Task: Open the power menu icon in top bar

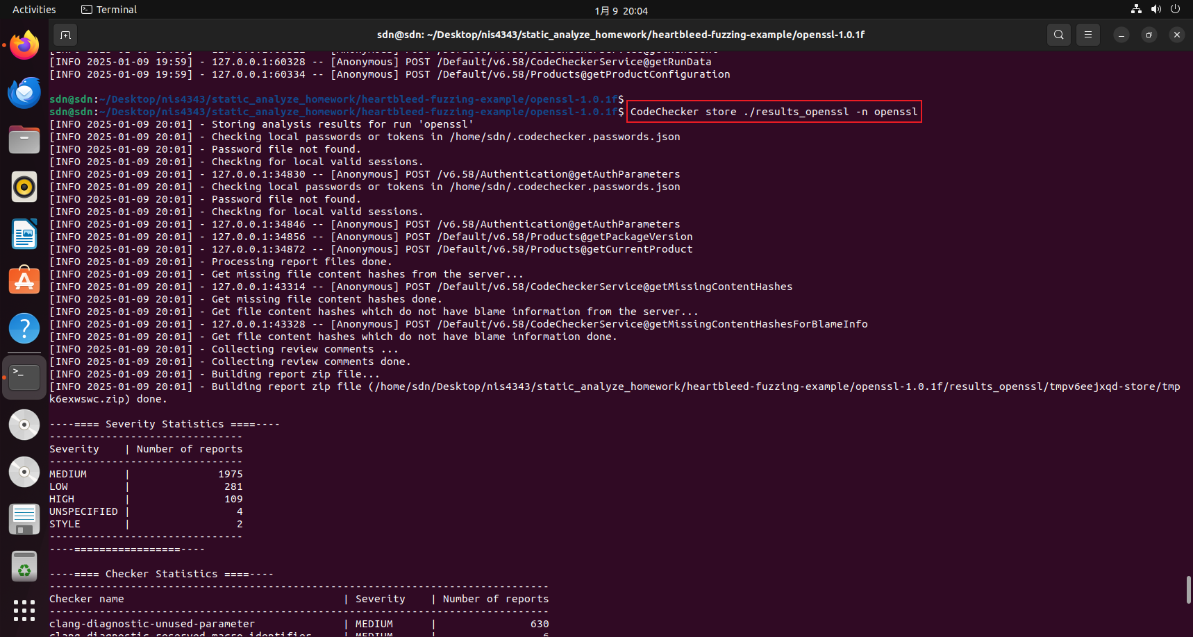Action: [1175, 9]
